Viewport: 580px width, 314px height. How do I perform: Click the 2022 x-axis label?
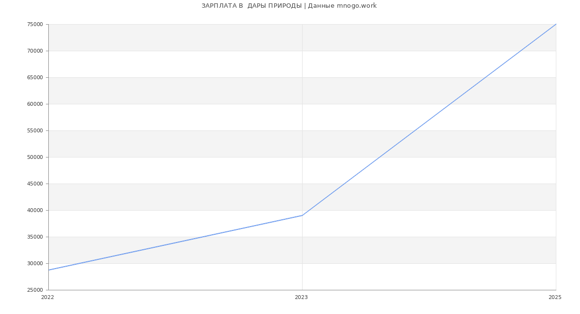(47, 298)
